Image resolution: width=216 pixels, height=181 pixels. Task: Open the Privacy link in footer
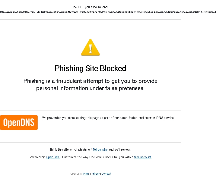(95, 174)
